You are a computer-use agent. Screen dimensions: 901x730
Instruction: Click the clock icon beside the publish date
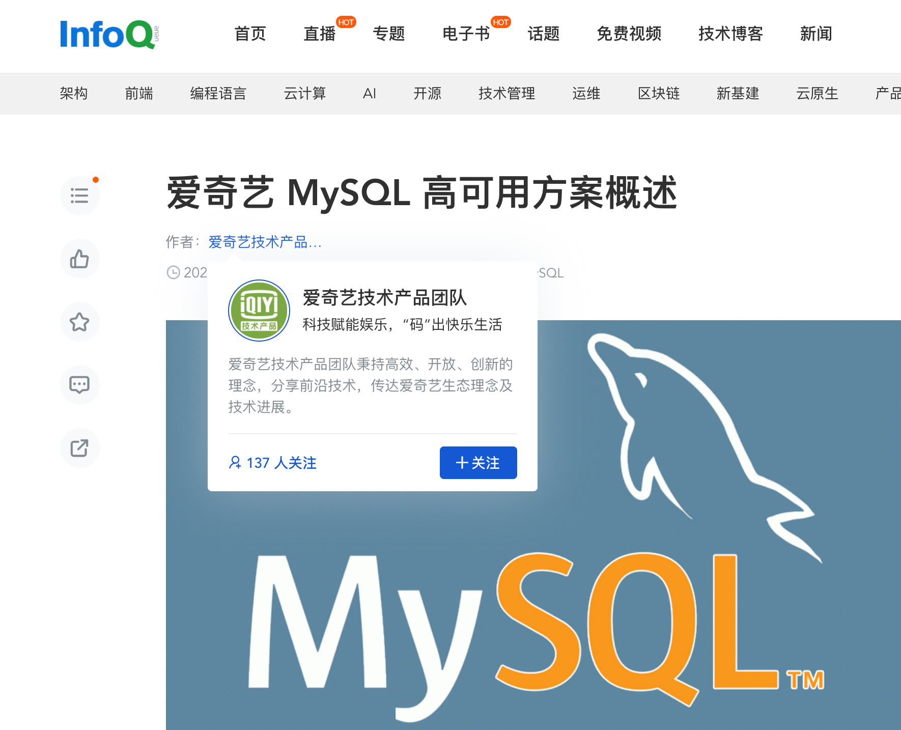click(174, 273)
